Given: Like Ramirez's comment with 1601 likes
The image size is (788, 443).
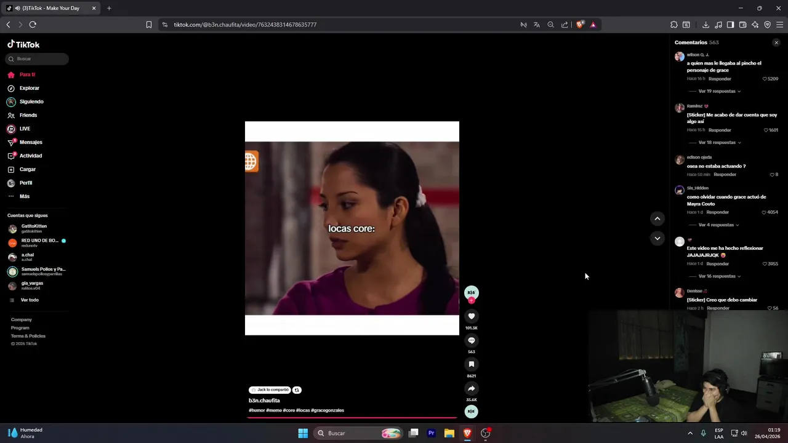Looking at the screenshot, I should point(766,130).
